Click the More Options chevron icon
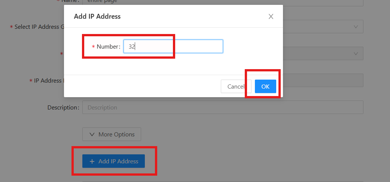This screenshot has height=182, width=390. pyautogui.click(x=92, y=134)
